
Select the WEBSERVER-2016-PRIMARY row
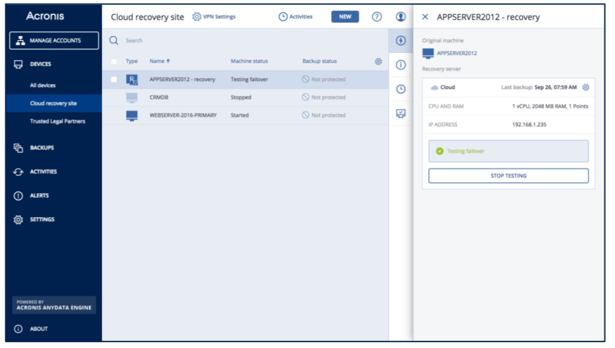(245, 115)
